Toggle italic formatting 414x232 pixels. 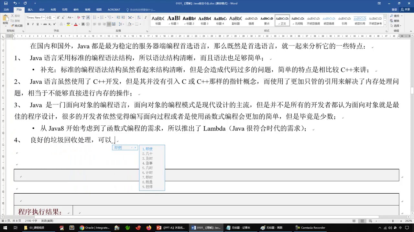[x=33, y=24]
